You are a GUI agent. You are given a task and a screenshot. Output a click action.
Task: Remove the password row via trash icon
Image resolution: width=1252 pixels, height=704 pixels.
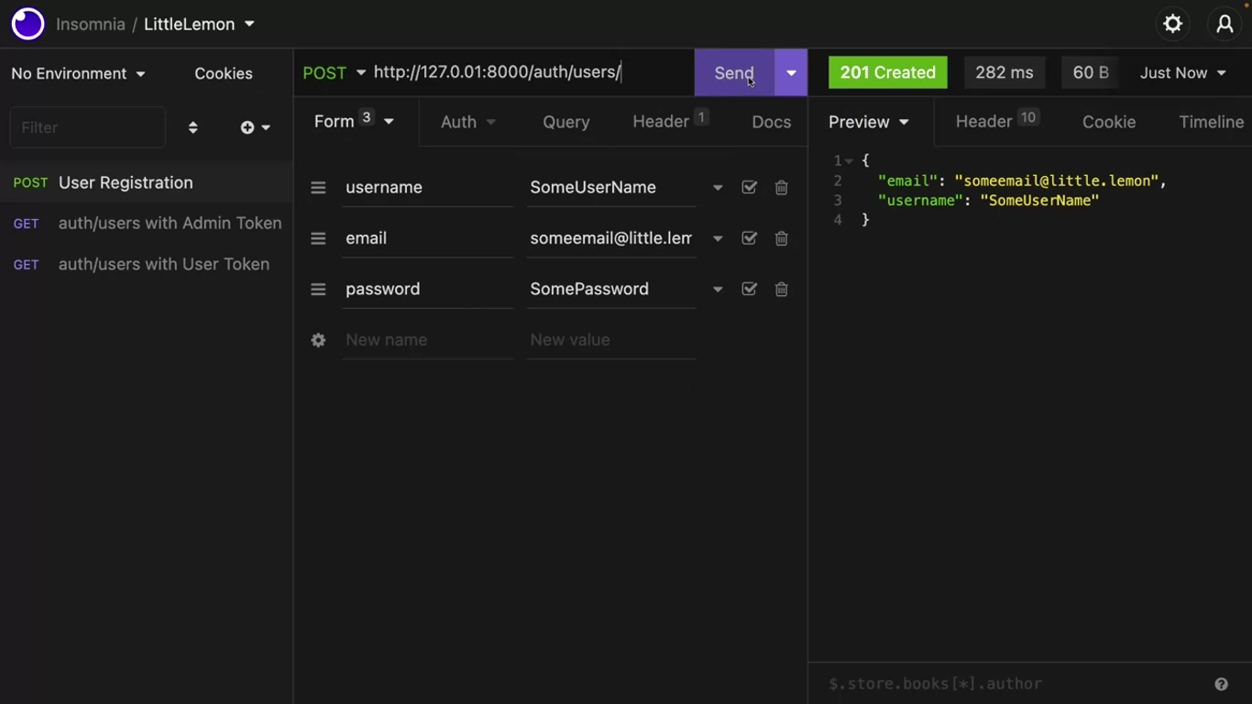tap(781, 290)
